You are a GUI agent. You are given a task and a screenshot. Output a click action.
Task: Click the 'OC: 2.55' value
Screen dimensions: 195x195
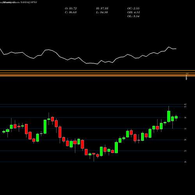pos(133,9)
